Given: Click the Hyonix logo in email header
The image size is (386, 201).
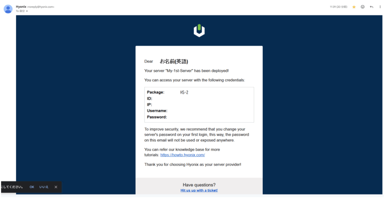Looking at the screenshot, I should click(x=199, y=31).
